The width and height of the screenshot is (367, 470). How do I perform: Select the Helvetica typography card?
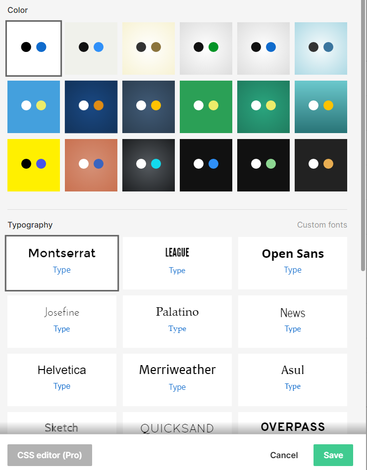(x=62, y=380)
